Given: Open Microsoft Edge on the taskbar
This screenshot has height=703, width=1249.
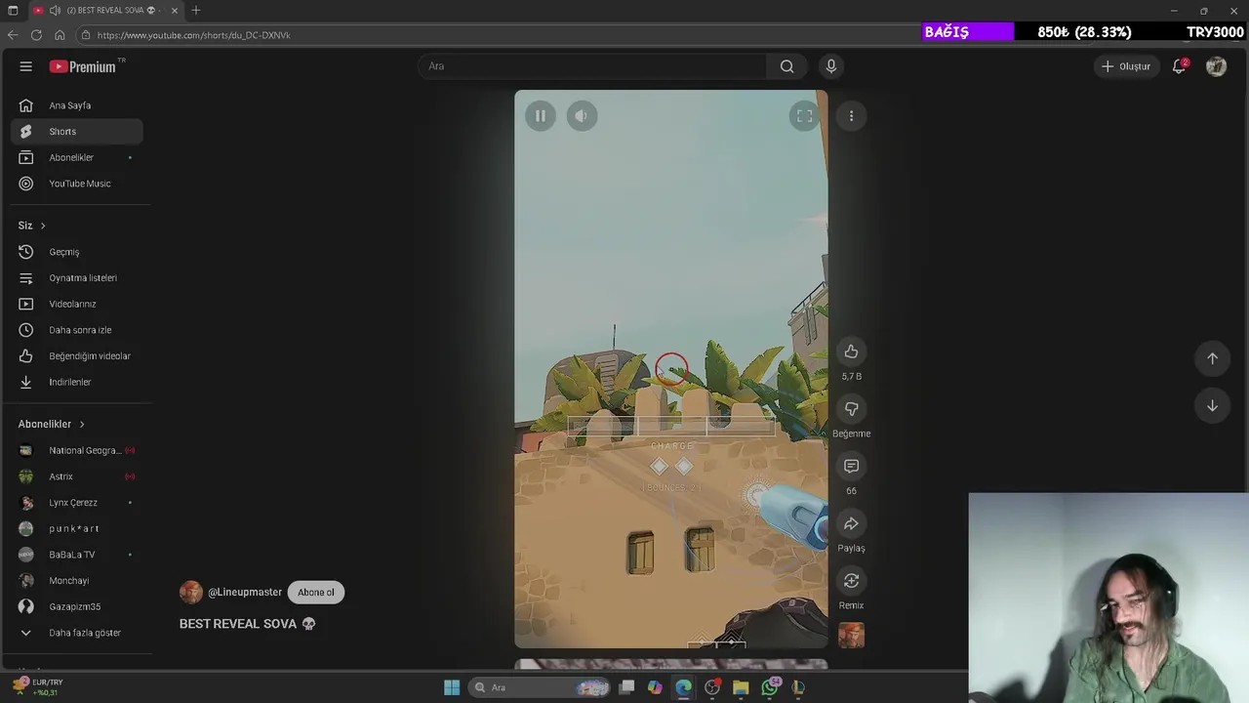Looking at the screenshot, I should (683, 687).
